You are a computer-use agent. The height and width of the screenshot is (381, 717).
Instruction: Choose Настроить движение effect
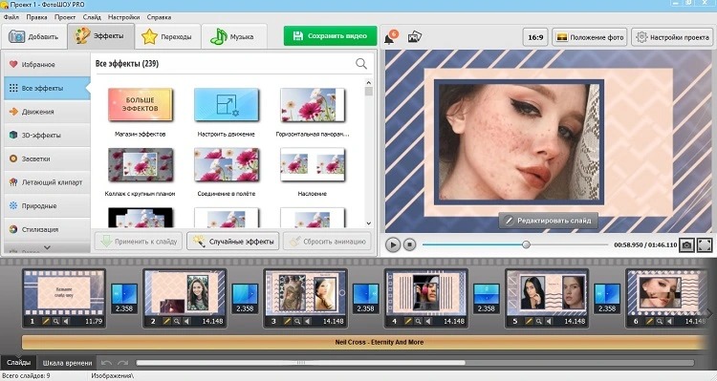click(227, 105)
